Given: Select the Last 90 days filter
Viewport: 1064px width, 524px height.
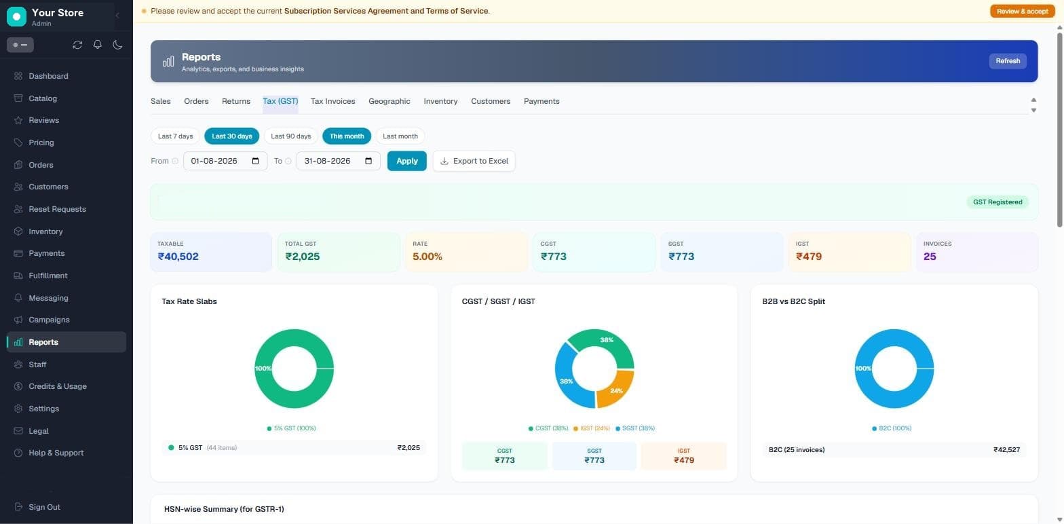Looking at the screenshot, I should tap(291, 136).
